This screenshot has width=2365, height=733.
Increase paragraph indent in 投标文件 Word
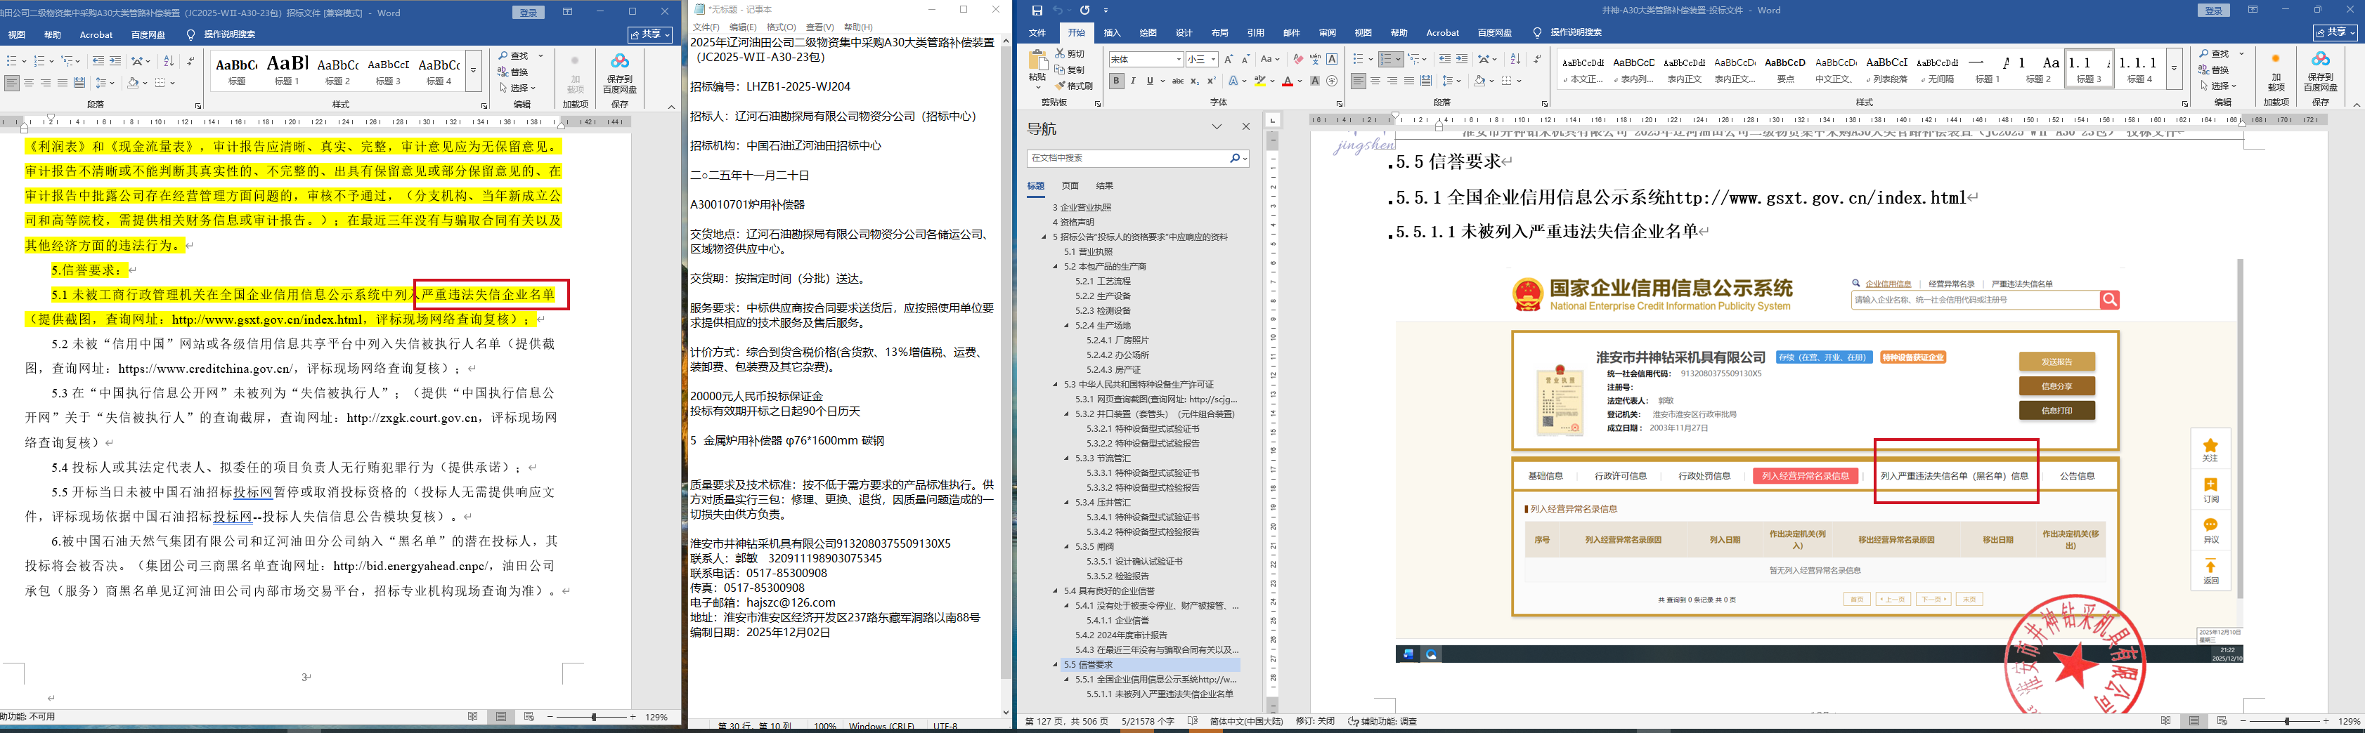pyautogui.click(x=1462, y=60)
